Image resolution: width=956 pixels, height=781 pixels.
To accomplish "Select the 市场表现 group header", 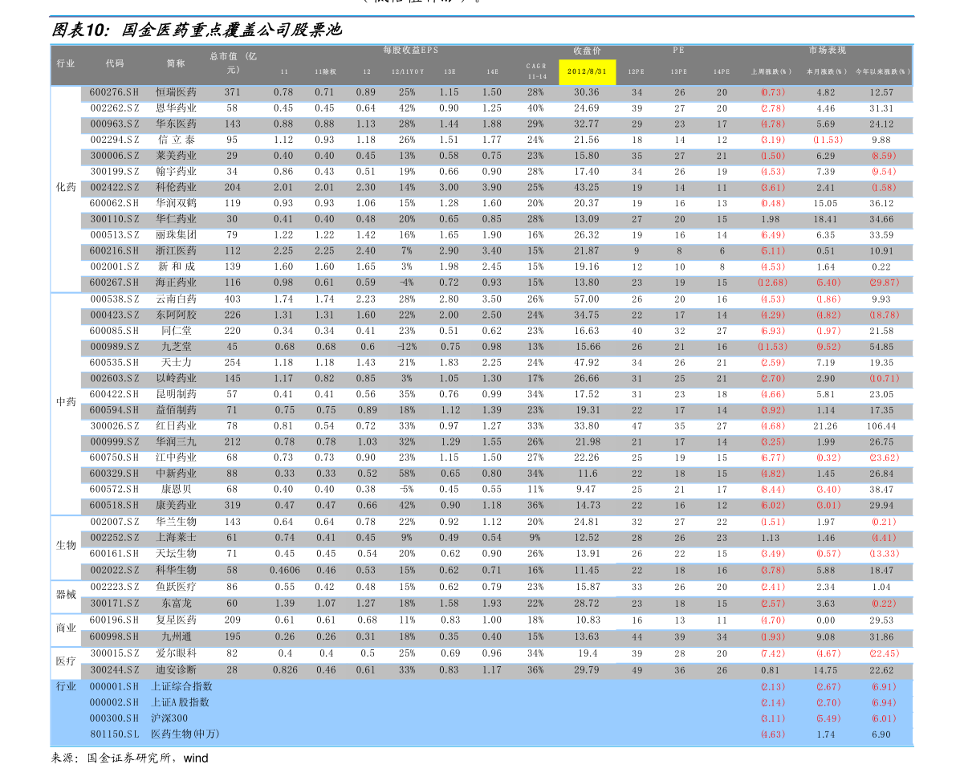I will (x=827, y=51).
